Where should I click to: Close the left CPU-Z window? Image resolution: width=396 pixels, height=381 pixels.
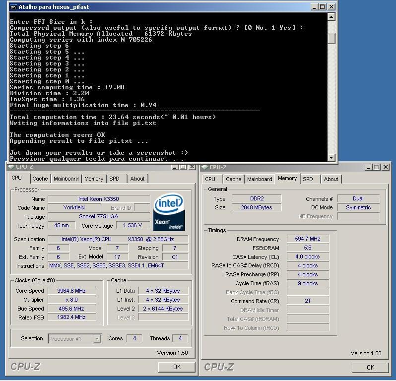tap(192, 167)
